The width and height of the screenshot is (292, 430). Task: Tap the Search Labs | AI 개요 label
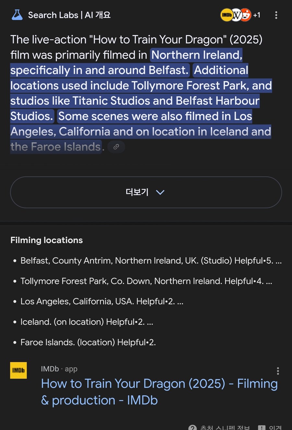click(x=69, y=15)
